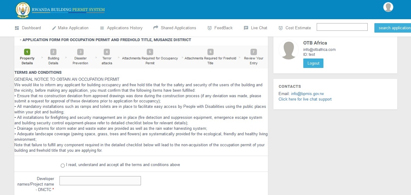Click the Make Application pencil icon
411x195 pixels.
point(54,28)
